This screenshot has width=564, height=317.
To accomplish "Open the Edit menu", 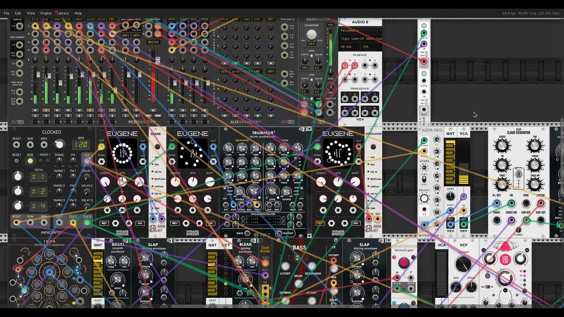I will [18, 13].
